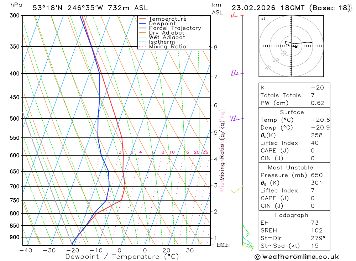Click the Temperature legend entry
The width and height of the screenshot is (356, 261).
tap(168, 19)
